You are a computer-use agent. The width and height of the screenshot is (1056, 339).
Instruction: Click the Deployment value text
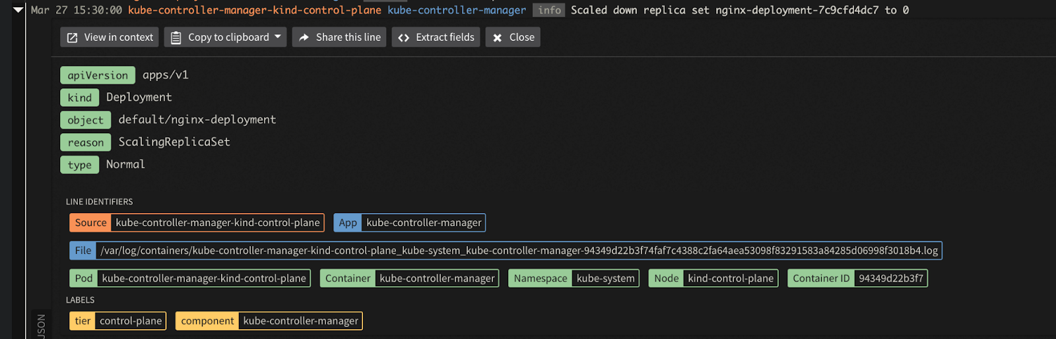point(139,98)
